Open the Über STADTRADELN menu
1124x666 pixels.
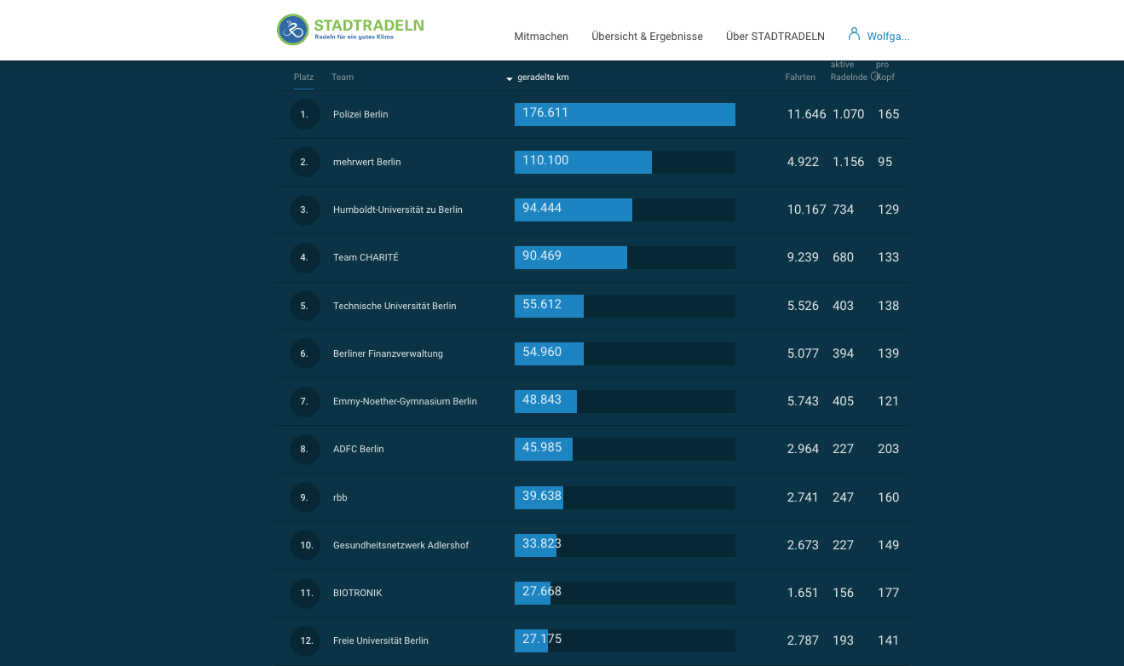pyautogui.click(x=775, y=37)
